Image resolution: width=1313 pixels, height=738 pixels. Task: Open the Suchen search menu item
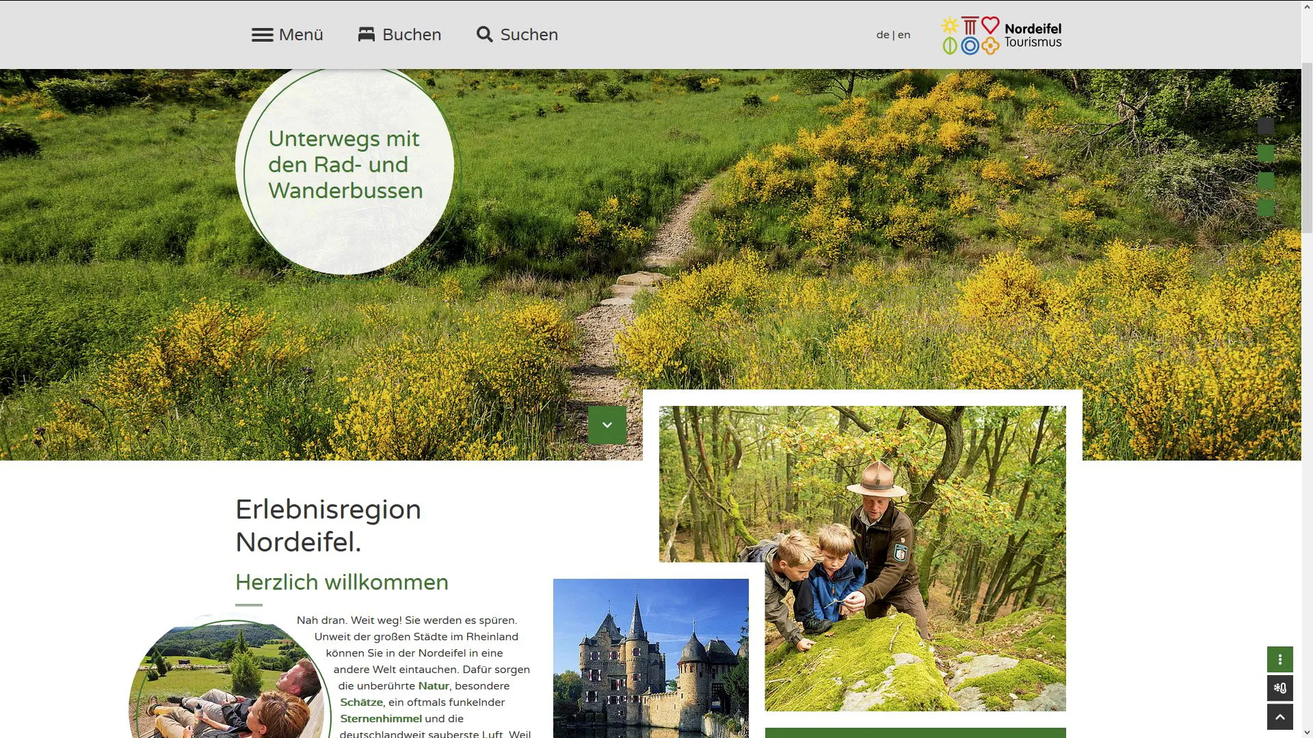(x=529, y=35)
